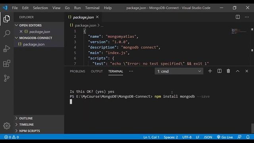Split the editor right
The width and height of the screenshot is (254, 143).
point(238,17)
